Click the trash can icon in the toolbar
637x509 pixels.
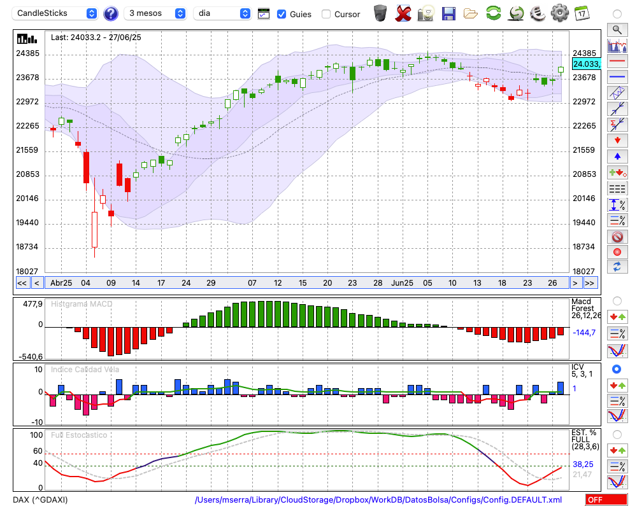[380, 13]
